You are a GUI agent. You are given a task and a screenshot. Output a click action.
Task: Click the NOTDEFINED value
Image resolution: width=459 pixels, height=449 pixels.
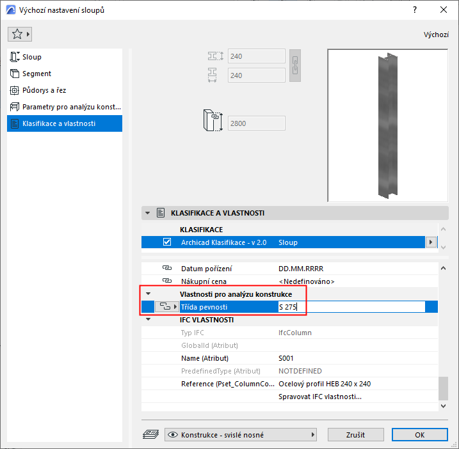(x=300, y=371)
